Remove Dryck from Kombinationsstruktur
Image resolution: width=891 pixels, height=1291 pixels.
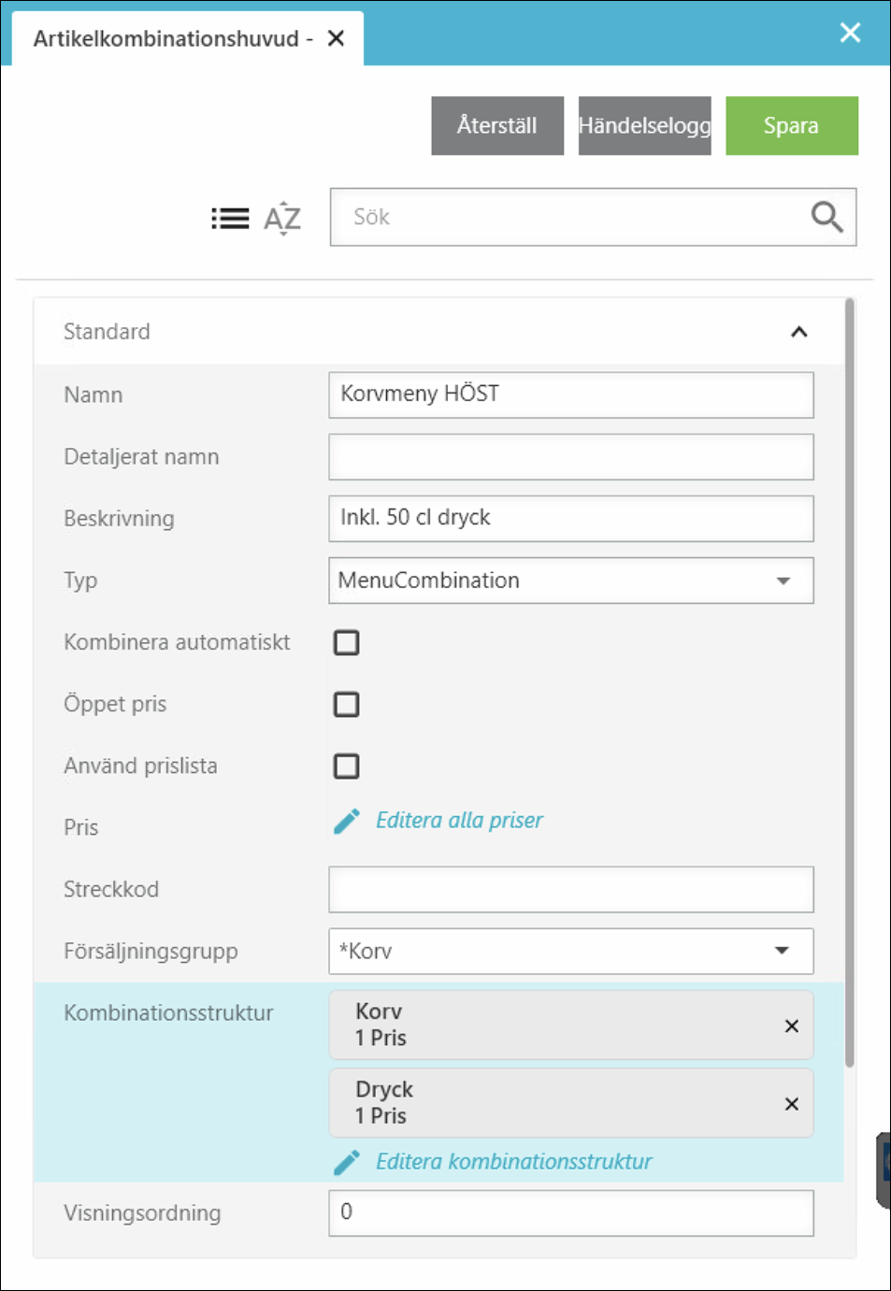791,1104
